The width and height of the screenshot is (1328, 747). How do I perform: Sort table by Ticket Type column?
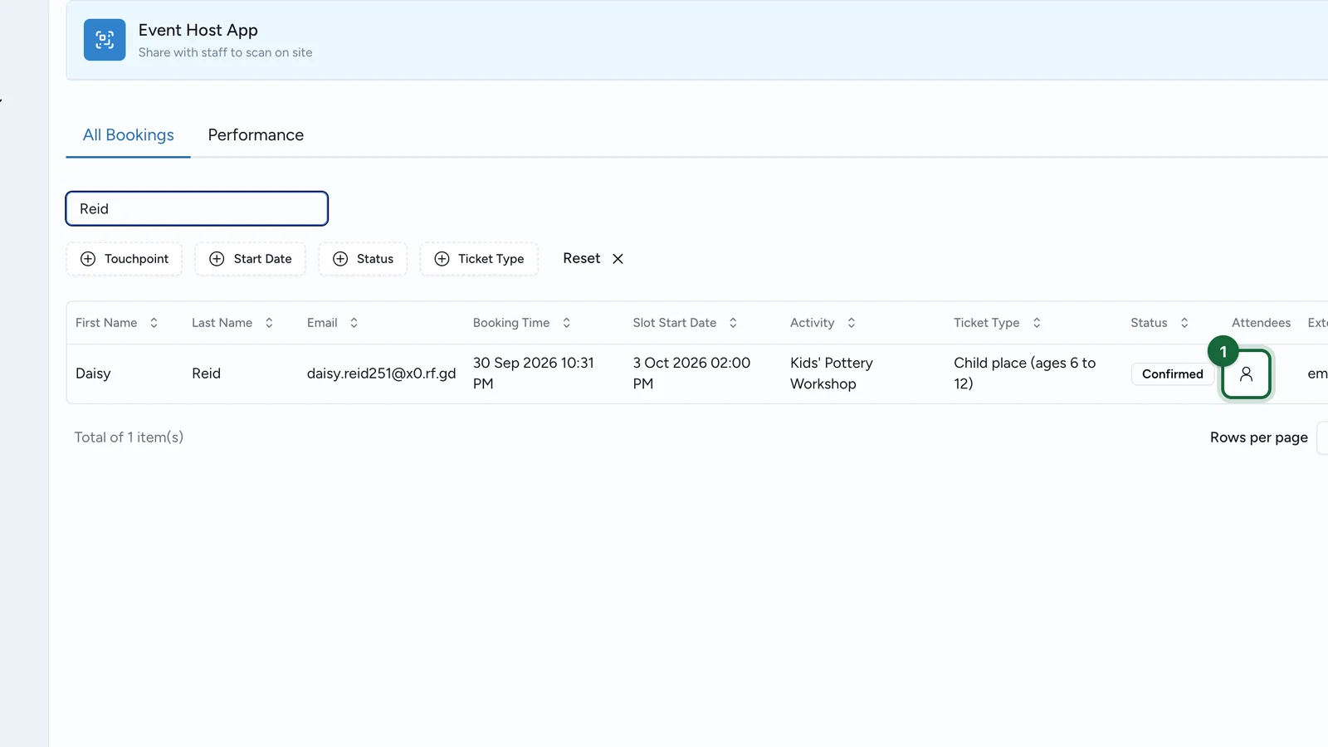[x=997, y=323]
